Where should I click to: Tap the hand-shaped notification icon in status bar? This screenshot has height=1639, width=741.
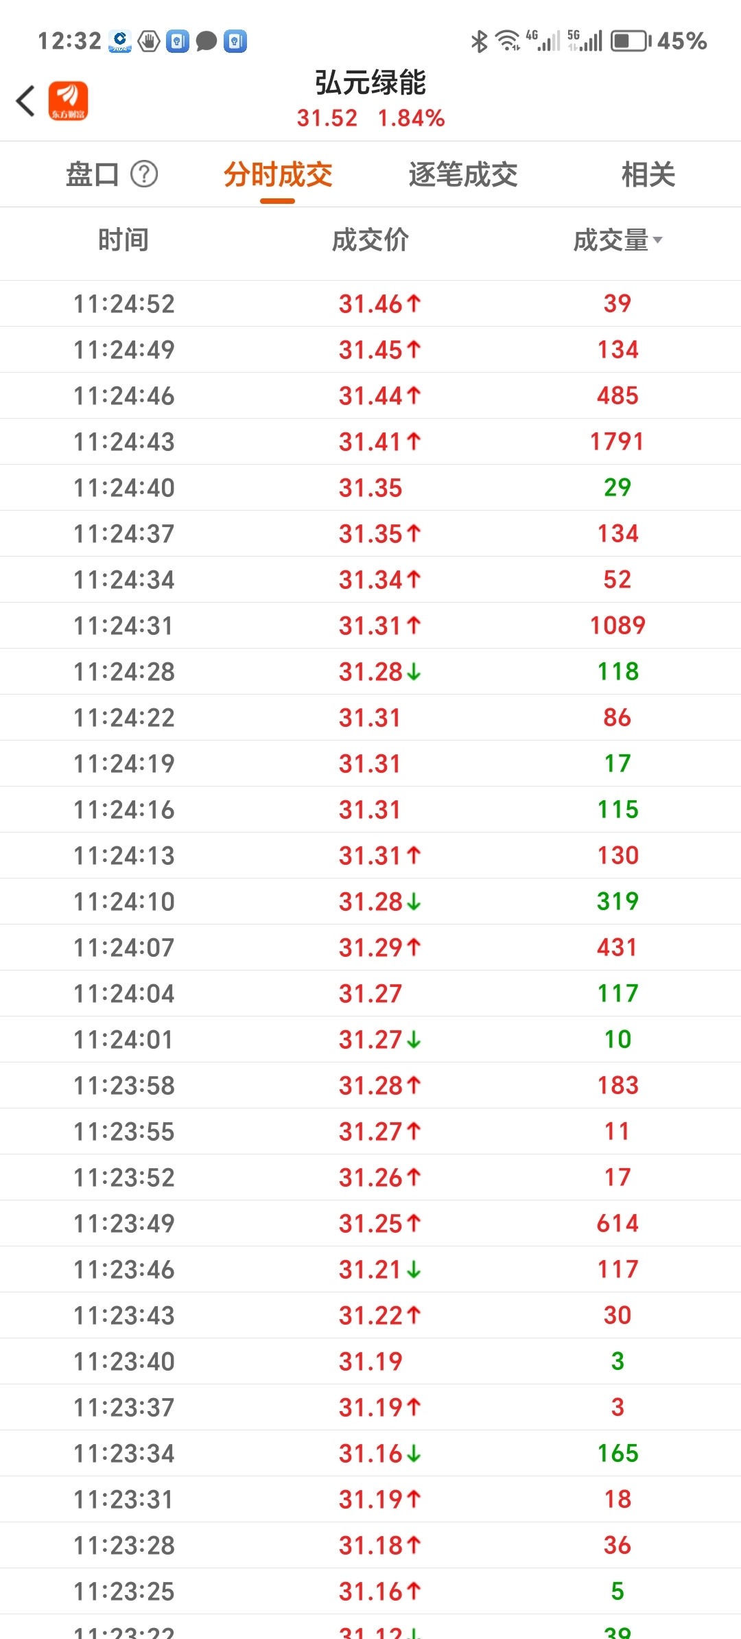[x=149, y=41]
